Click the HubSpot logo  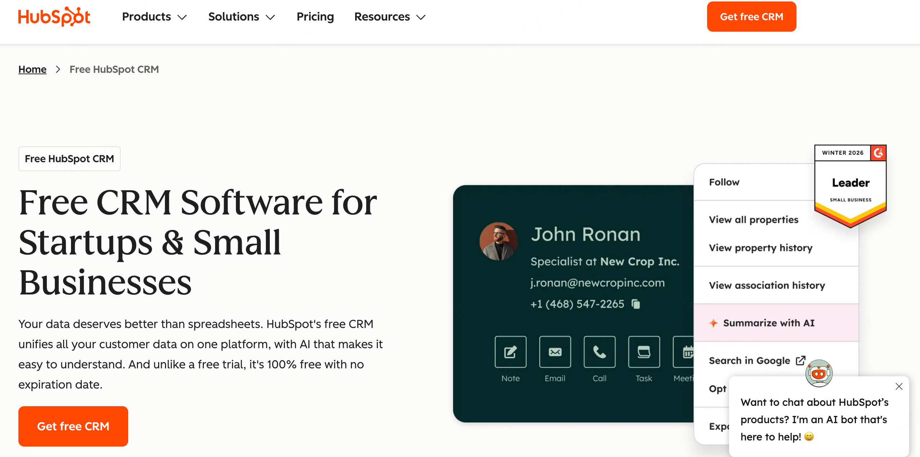coord(54,17)
